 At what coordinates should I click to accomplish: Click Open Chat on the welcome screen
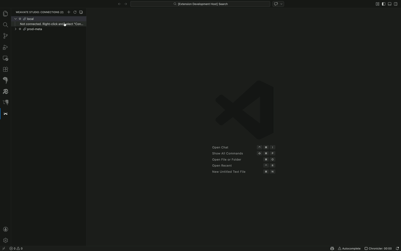click(220, 147)
